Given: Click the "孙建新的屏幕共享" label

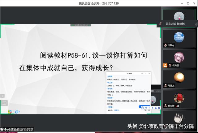Looking at the screenshot, I should [x=20, y=129].
